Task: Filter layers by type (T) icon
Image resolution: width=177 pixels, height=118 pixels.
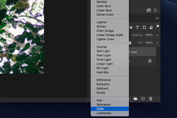Action: (x=137, y=27)
